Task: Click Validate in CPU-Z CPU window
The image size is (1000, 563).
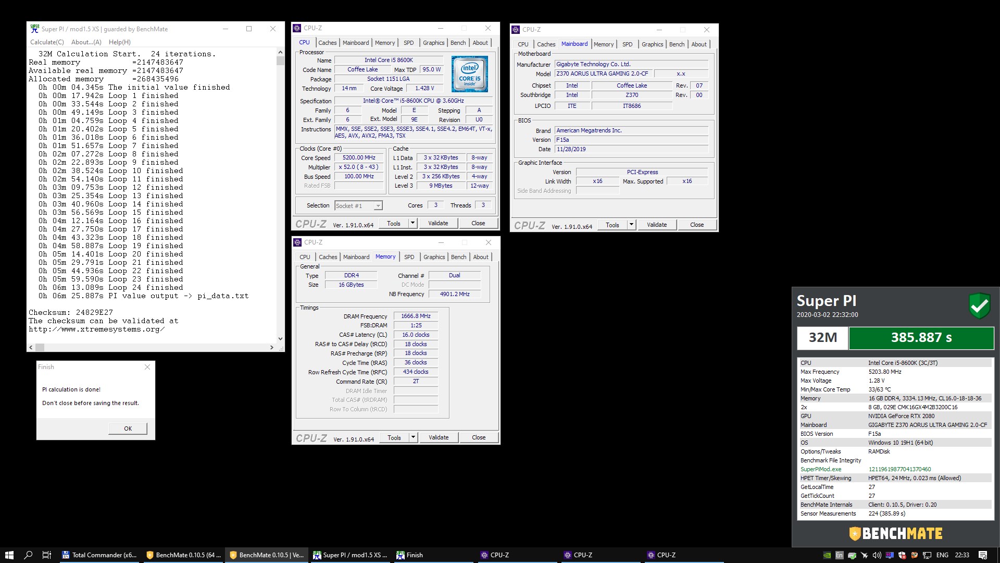Action: 438,223
